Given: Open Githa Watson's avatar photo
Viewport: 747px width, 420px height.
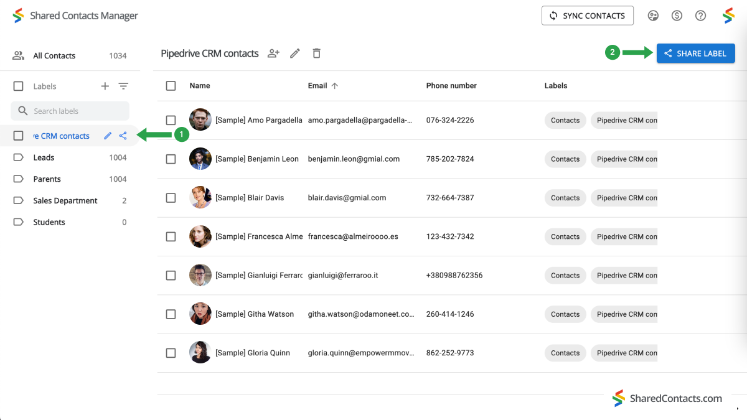Looking at the screenshot, I should 200,314.
